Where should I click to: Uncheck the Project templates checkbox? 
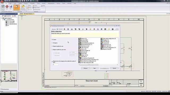(79, 50)
